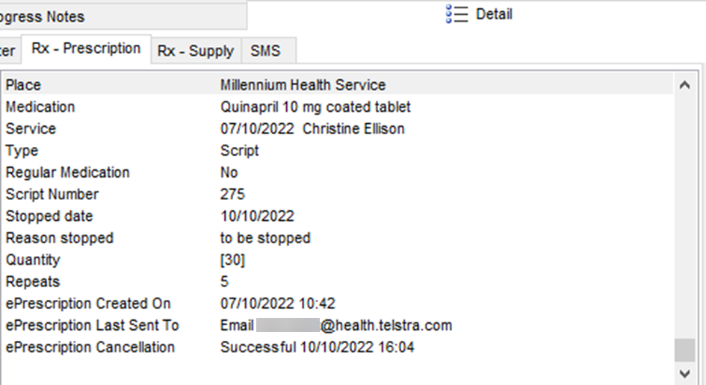706x385 pixels.
Task: Select the ePrescription Cancellation row
Action: pos(338,347)
